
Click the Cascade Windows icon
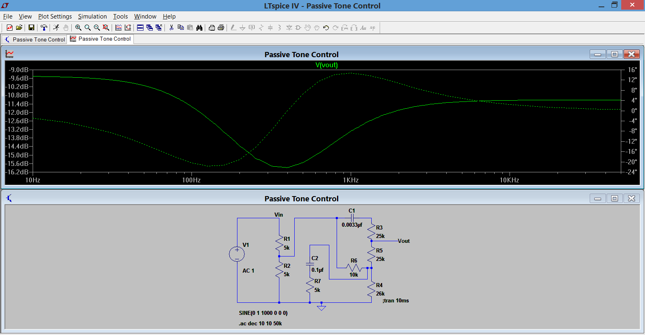click(x=150, y=28)
